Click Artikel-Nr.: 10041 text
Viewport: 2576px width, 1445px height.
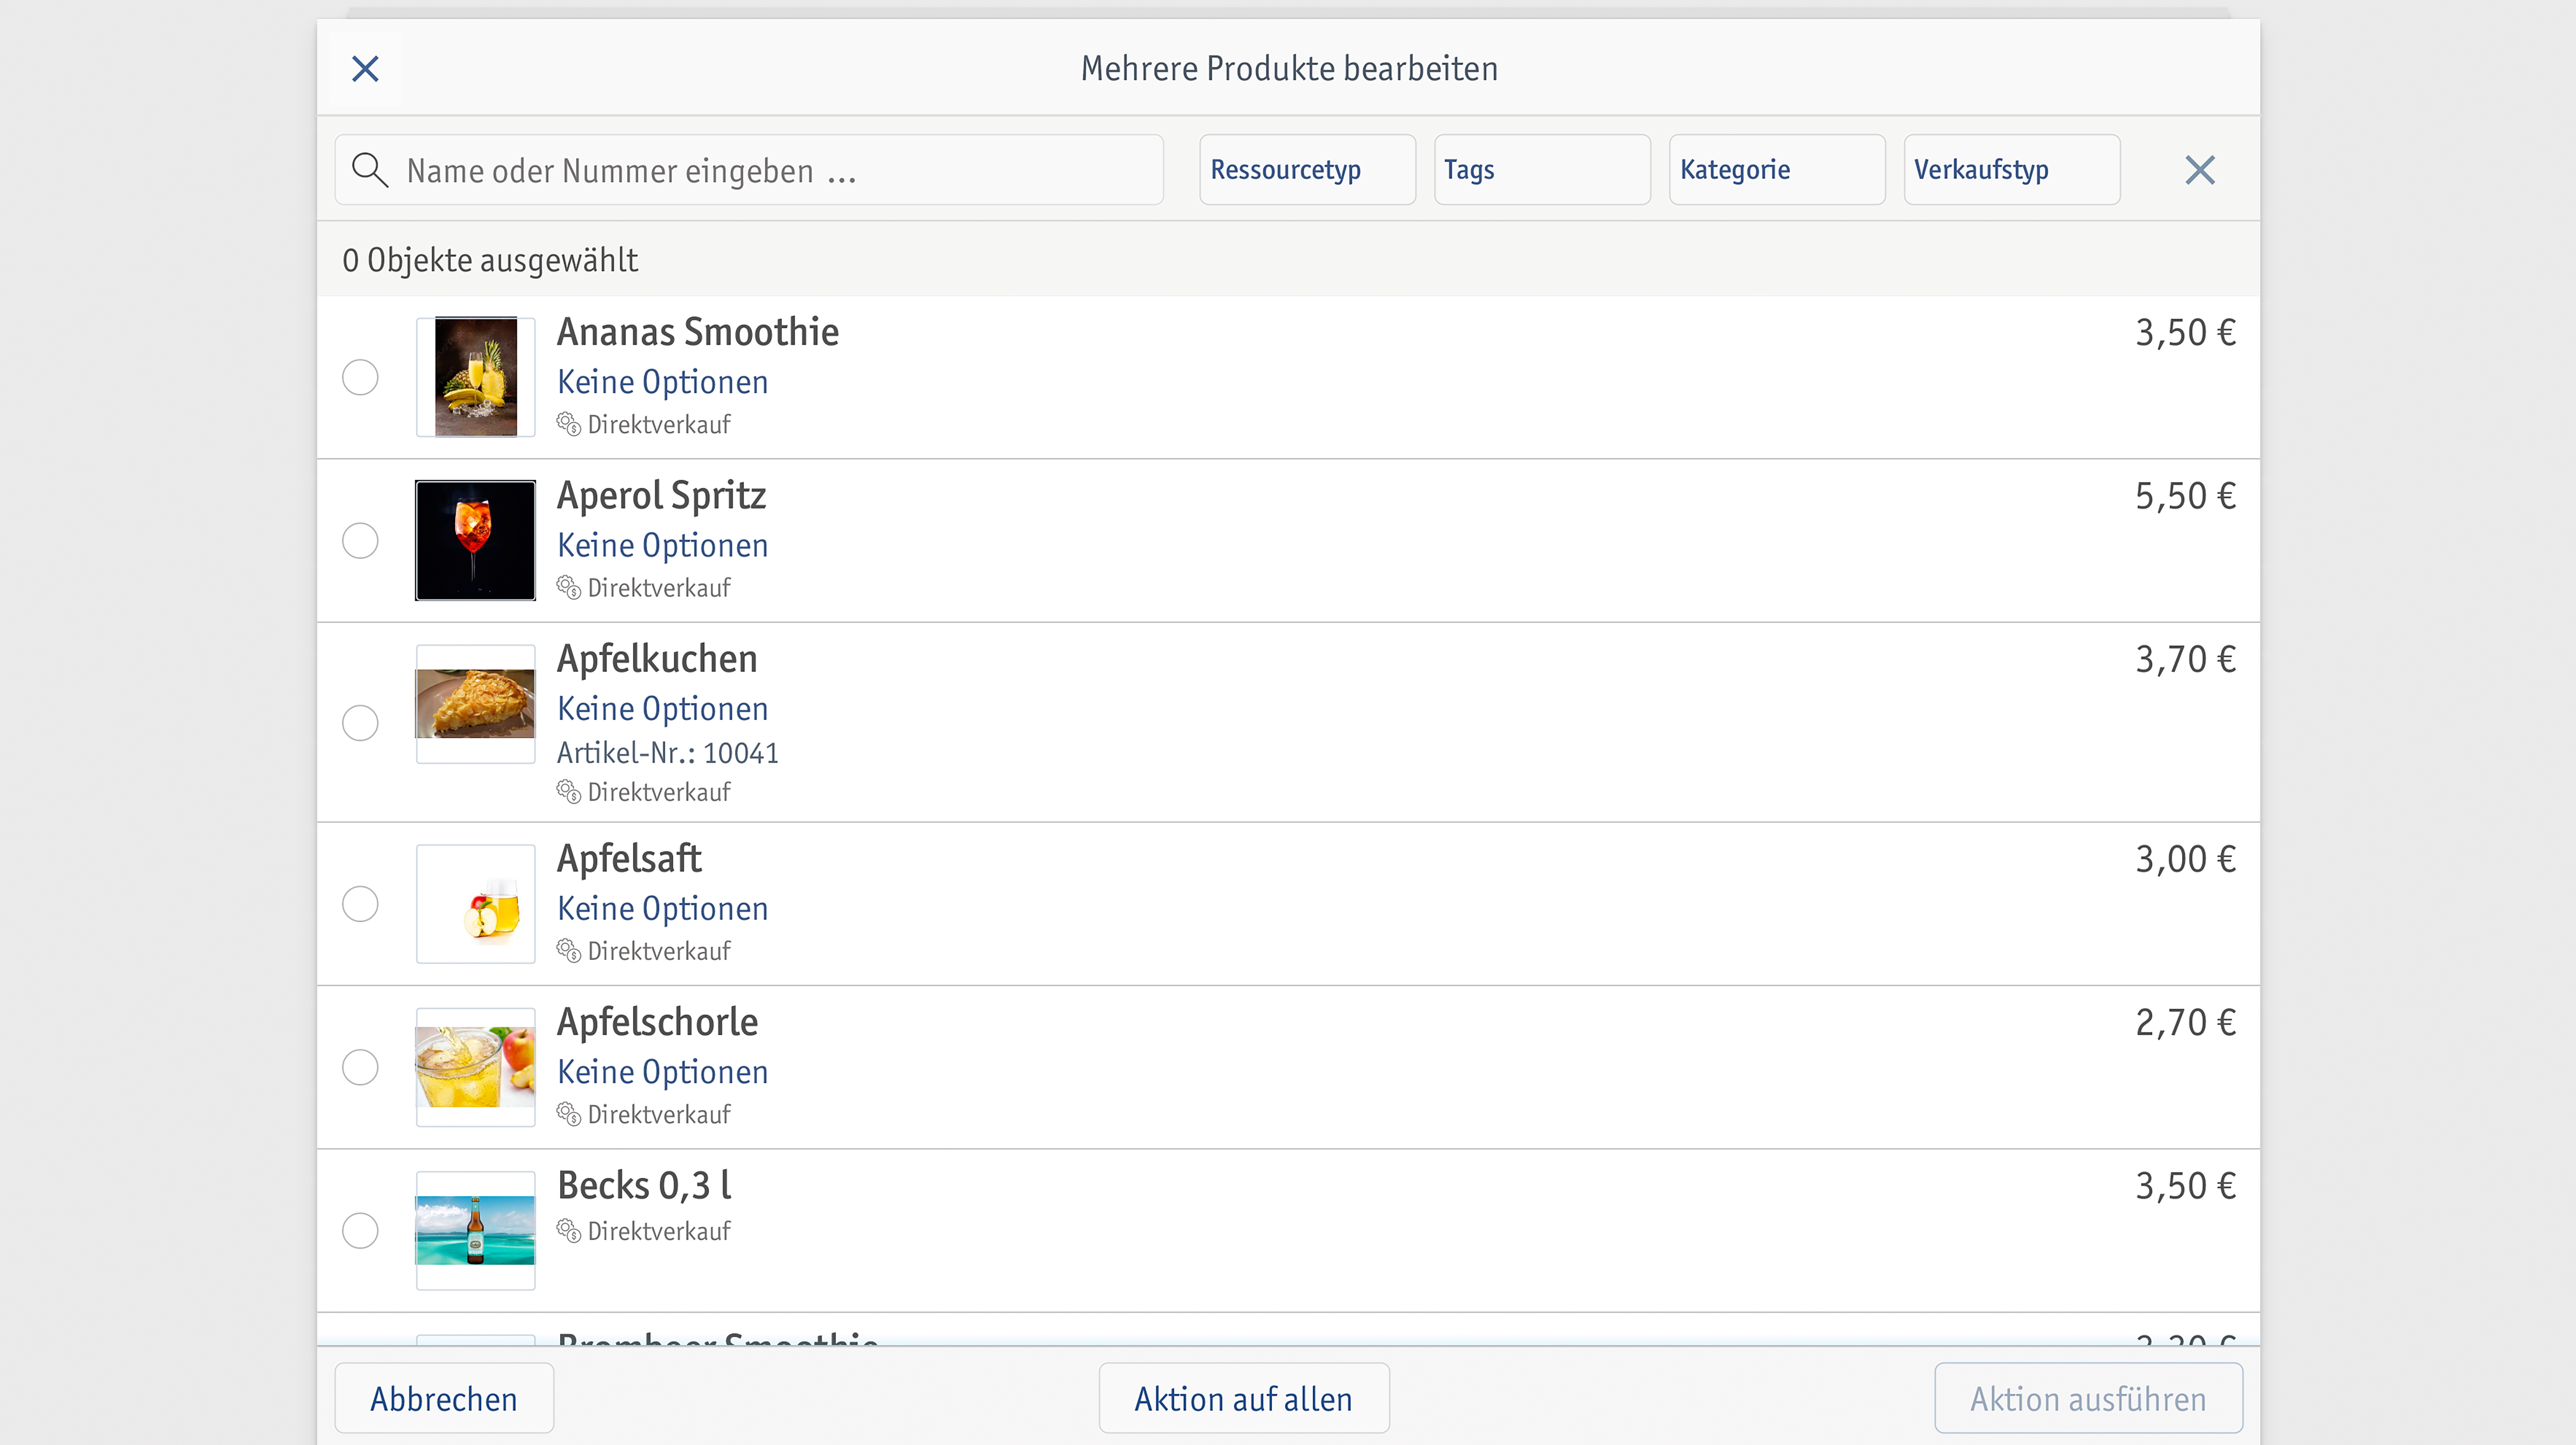pos(668,753)
